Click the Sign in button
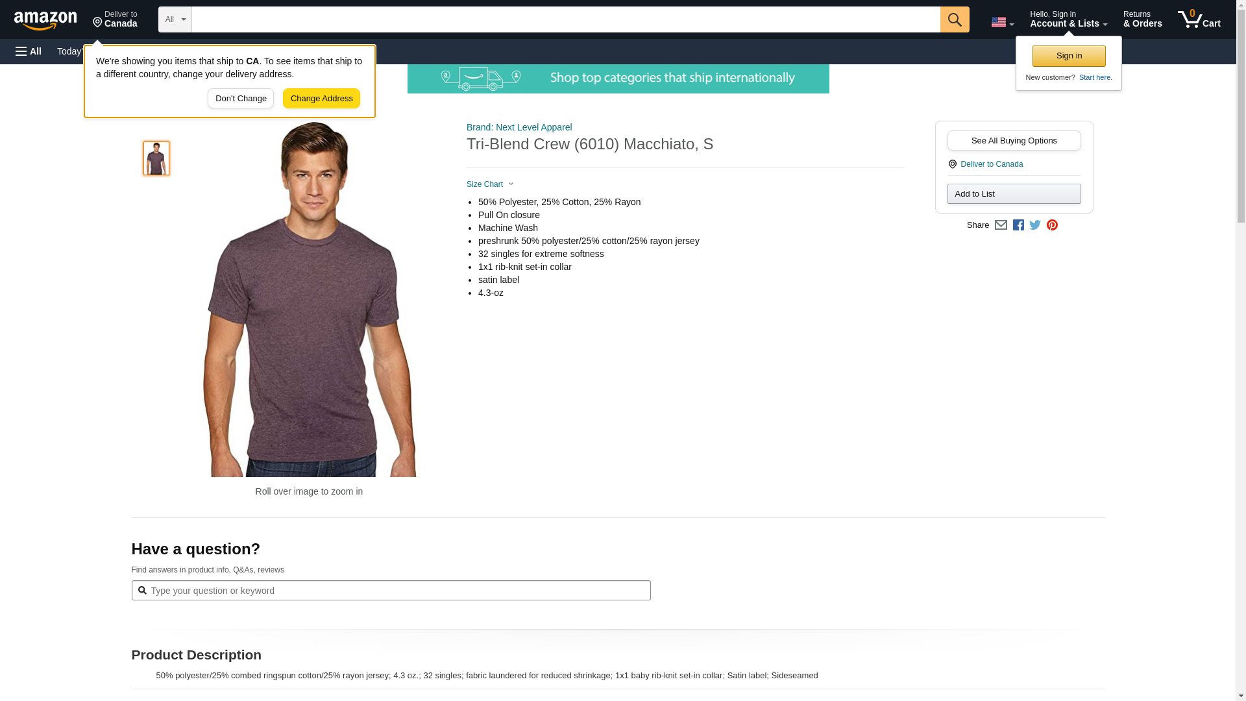 tap(1068, 56)
